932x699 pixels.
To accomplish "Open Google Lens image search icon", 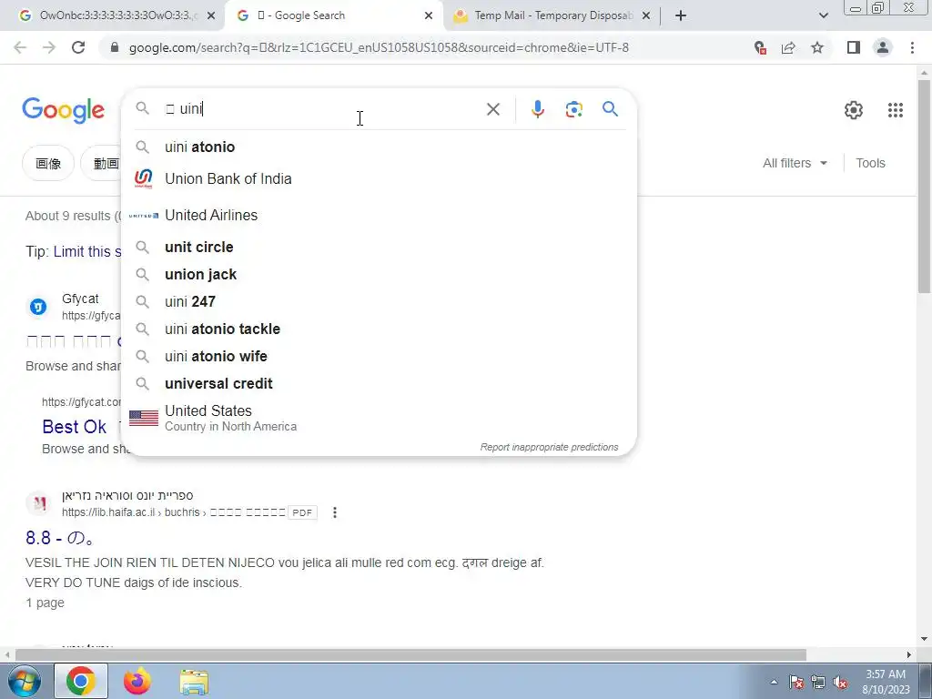I will click(x=573, y=109).
